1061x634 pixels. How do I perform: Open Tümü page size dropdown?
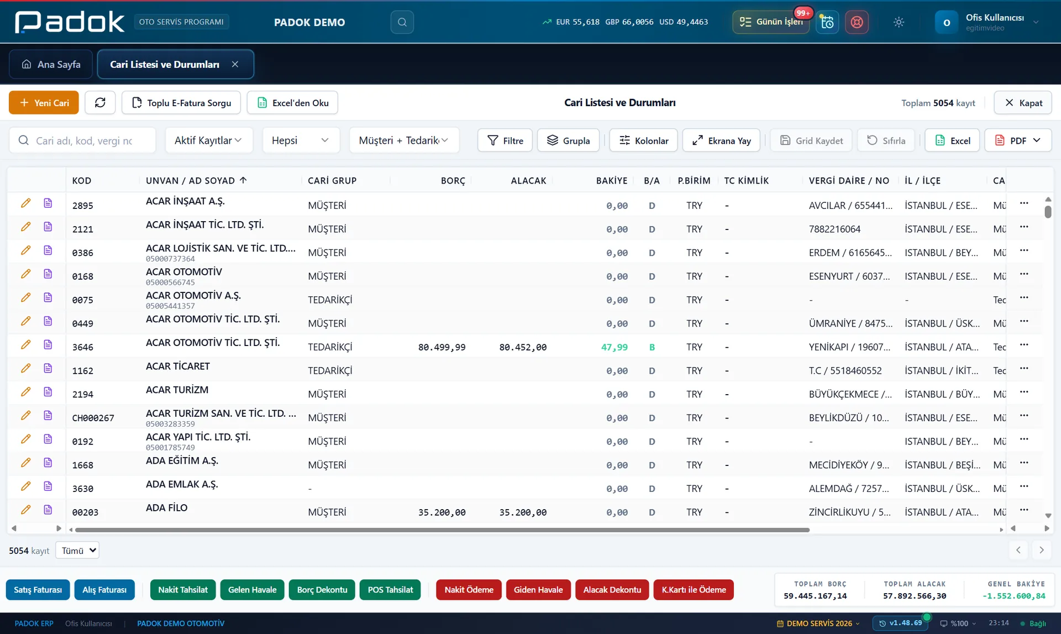click(x=77, y=551)
